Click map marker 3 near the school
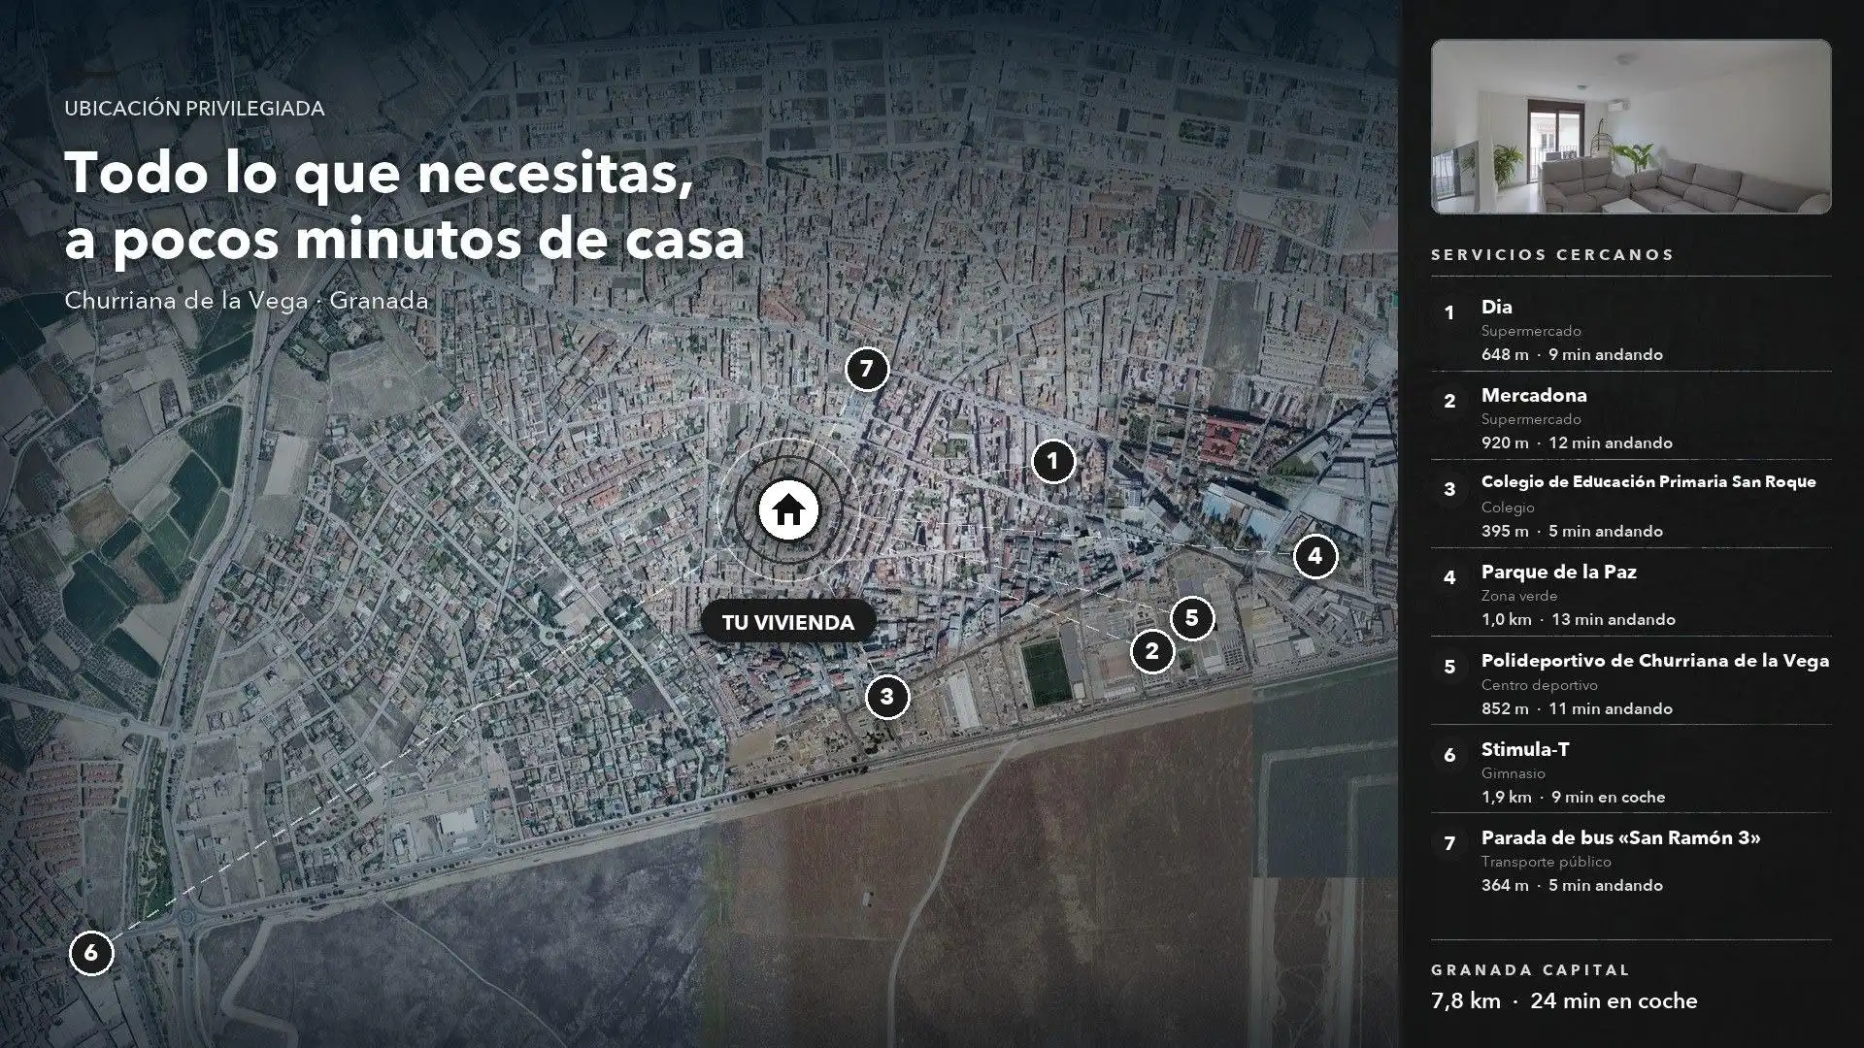1864x1048 pixels. pos(886,696)
